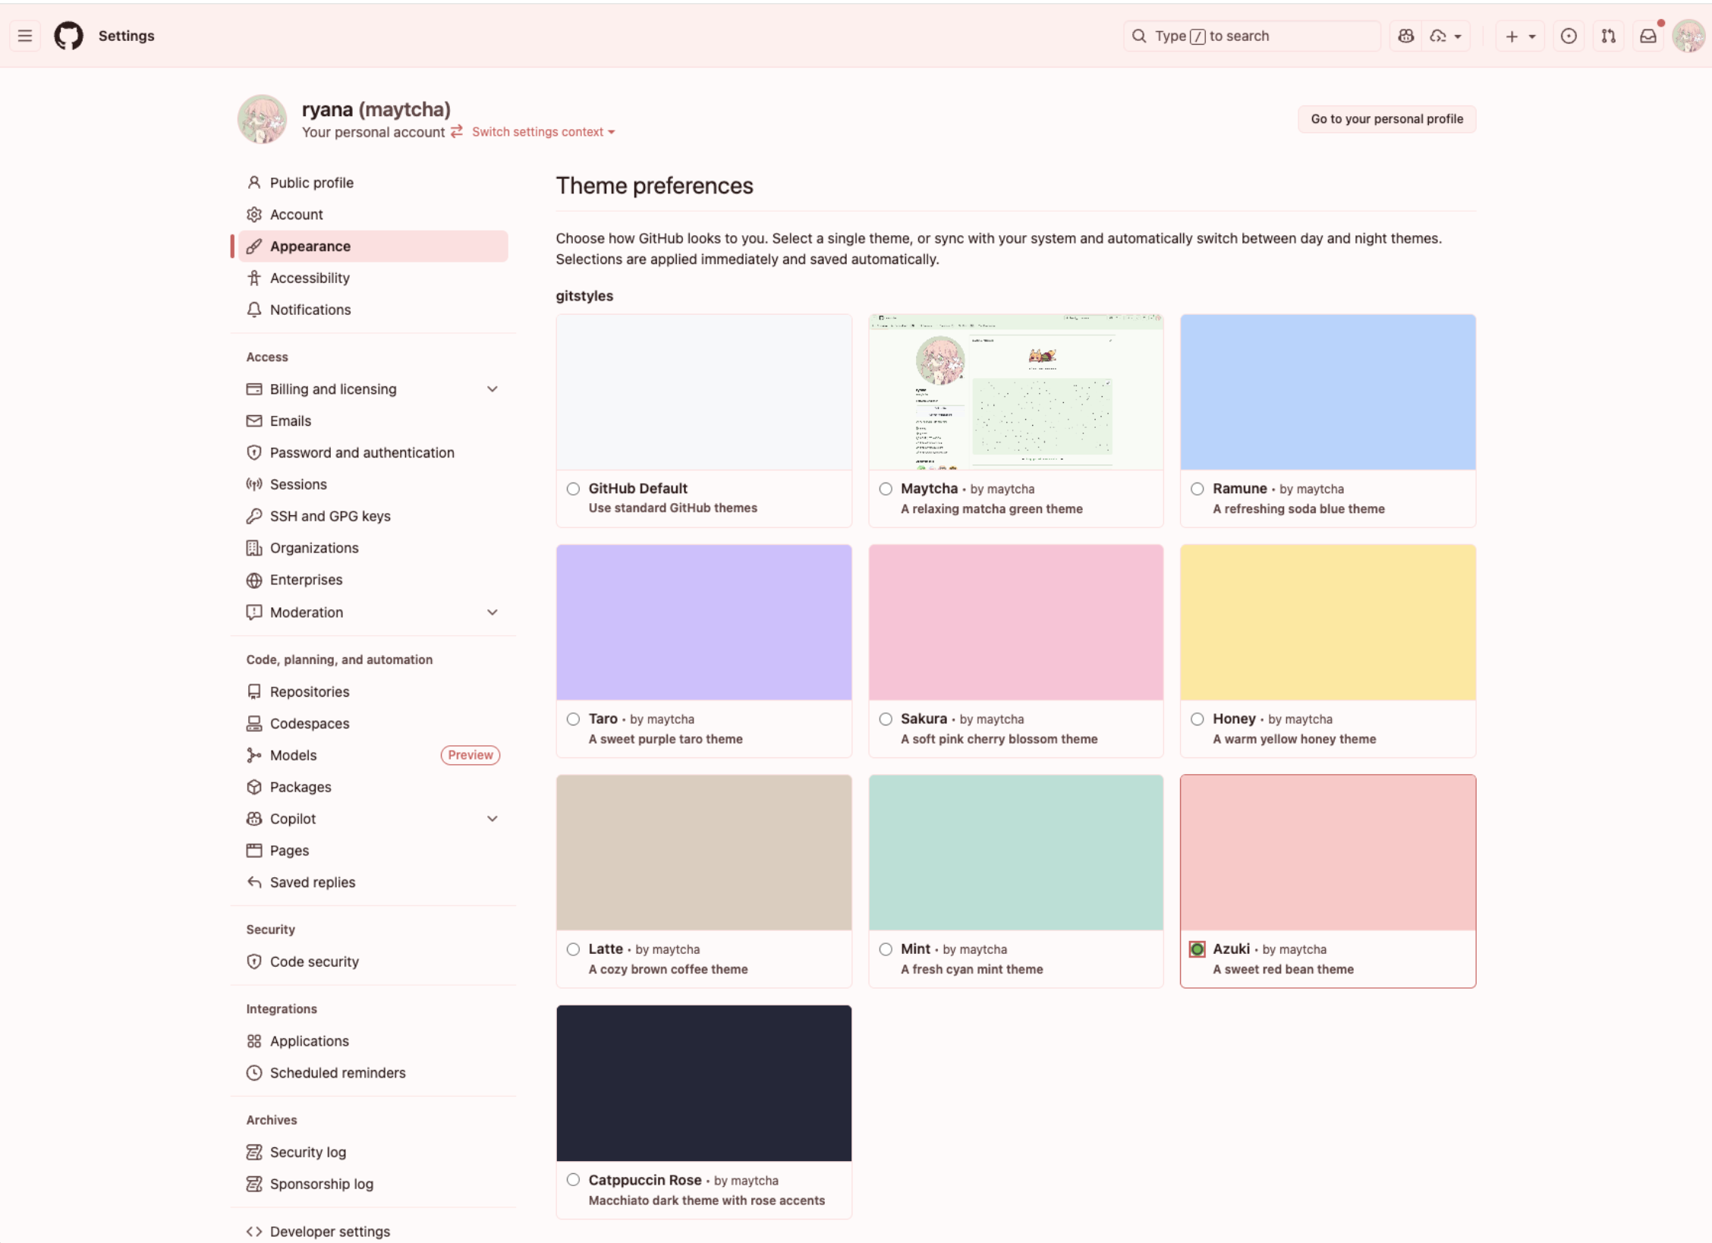Click the SSH and GPG keys key icon
This screenshot has height=1243, width=1712.
pos(254,516)
